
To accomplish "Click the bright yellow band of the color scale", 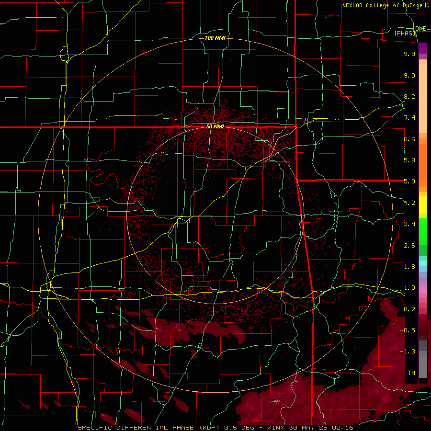I will (x=423, y=205).
